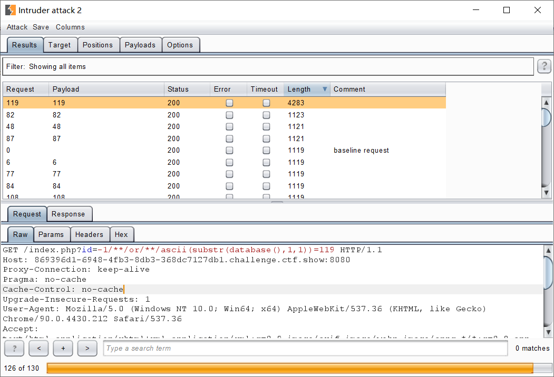The height and width of the screenshot is (377, 554).
Task: Click request pane scroll up arrow
Action: pos(548,250)
